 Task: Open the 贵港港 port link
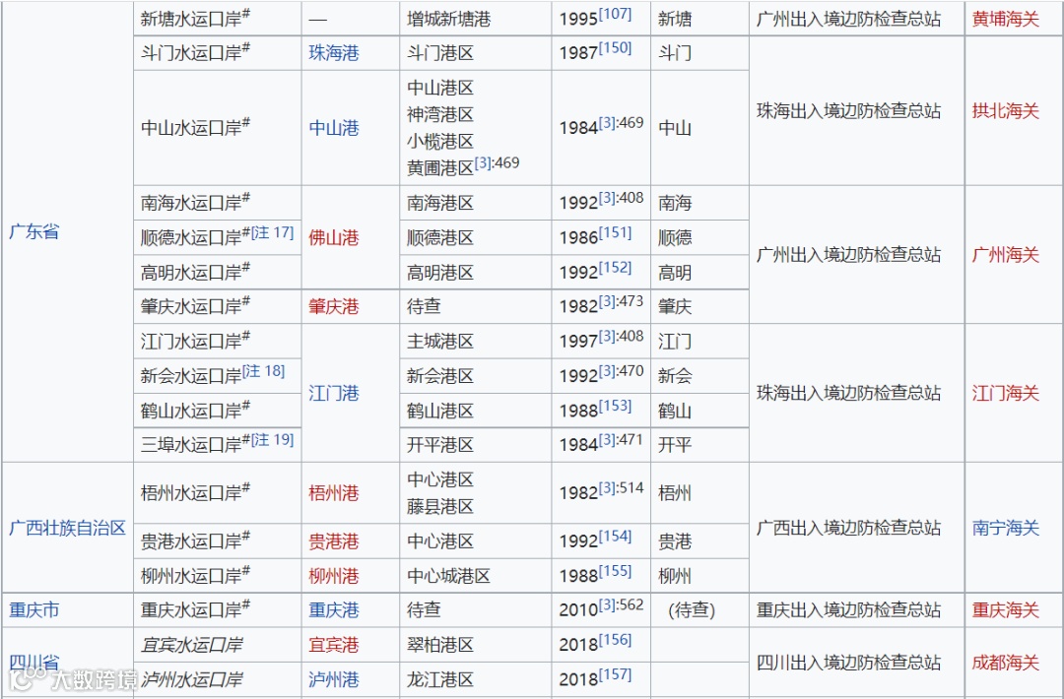pos(333,540)
